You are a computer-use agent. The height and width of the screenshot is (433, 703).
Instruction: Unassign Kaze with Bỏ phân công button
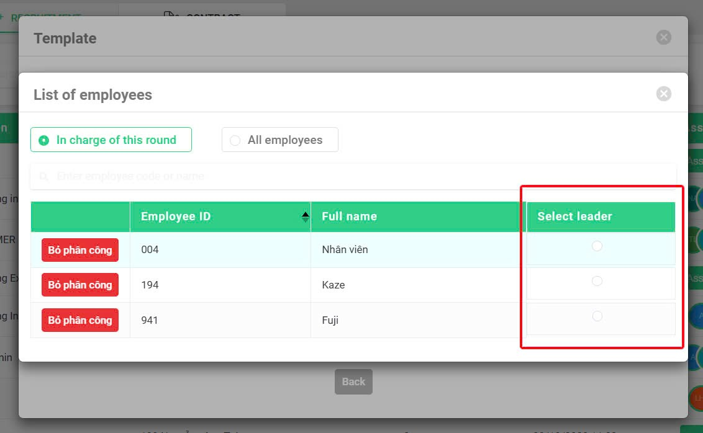[80, 285]
